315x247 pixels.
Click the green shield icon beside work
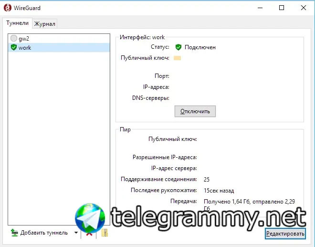point(14,47)
